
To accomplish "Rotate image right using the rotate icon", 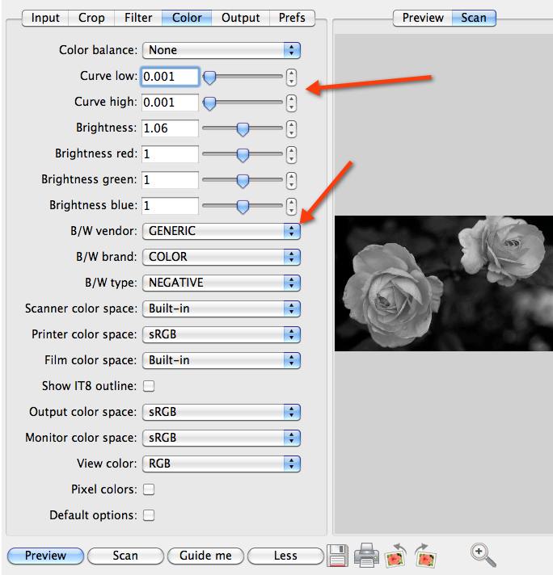I will click(x=424, y=556).
